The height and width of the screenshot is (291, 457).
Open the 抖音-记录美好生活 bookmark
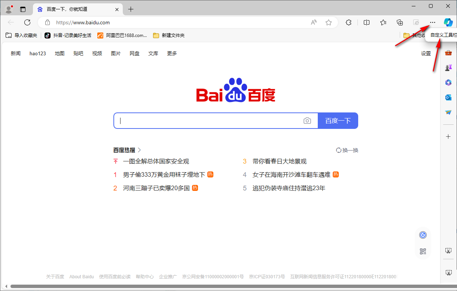coord(68,35)
